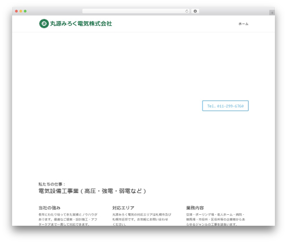Screen dimensions: 287x243
Task: Click the green circular company logo
Action: click(44, 24)
